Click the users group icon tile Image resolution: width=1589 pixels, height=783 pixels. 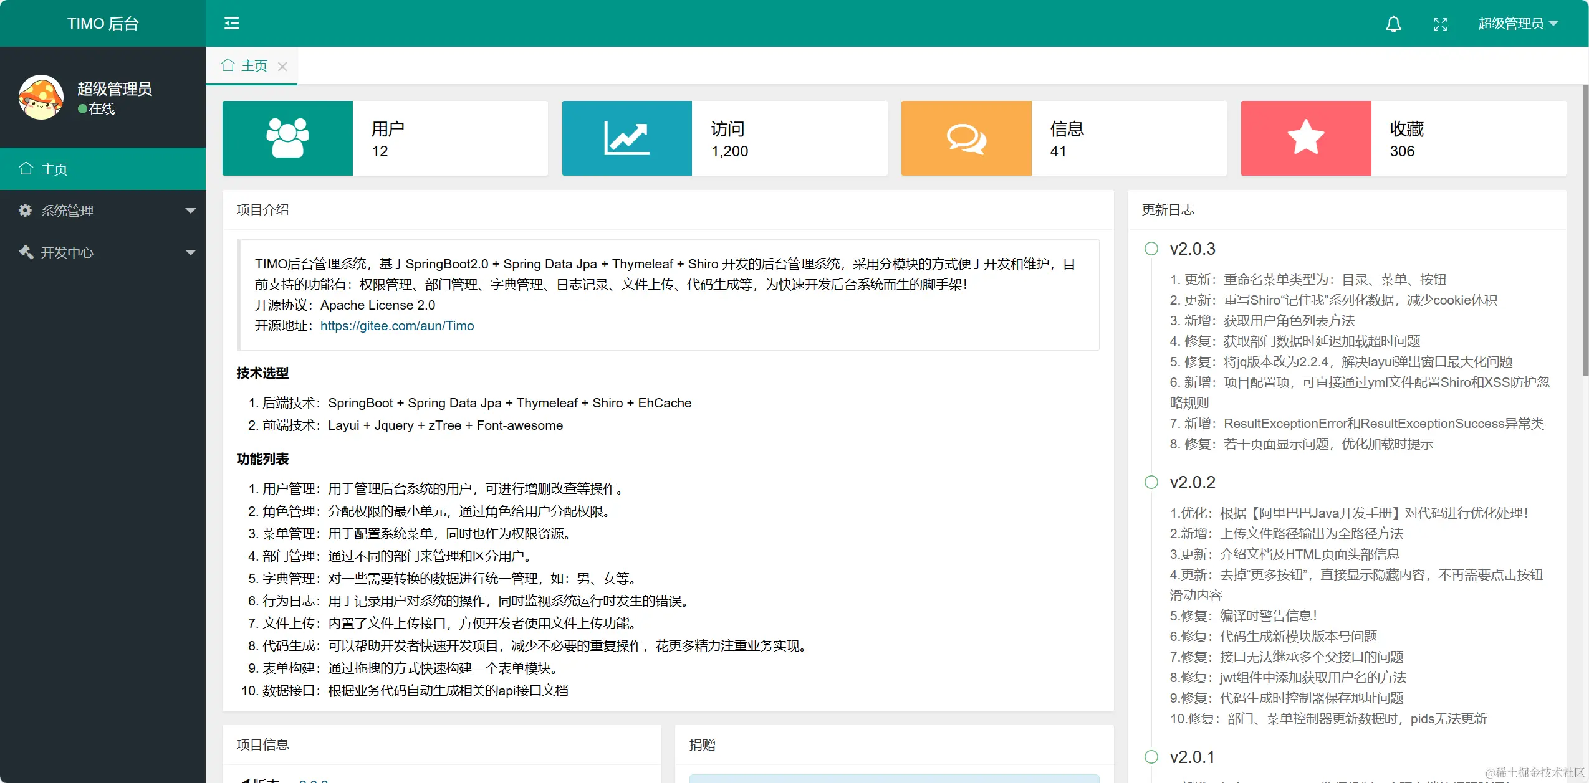coord(287,138)
